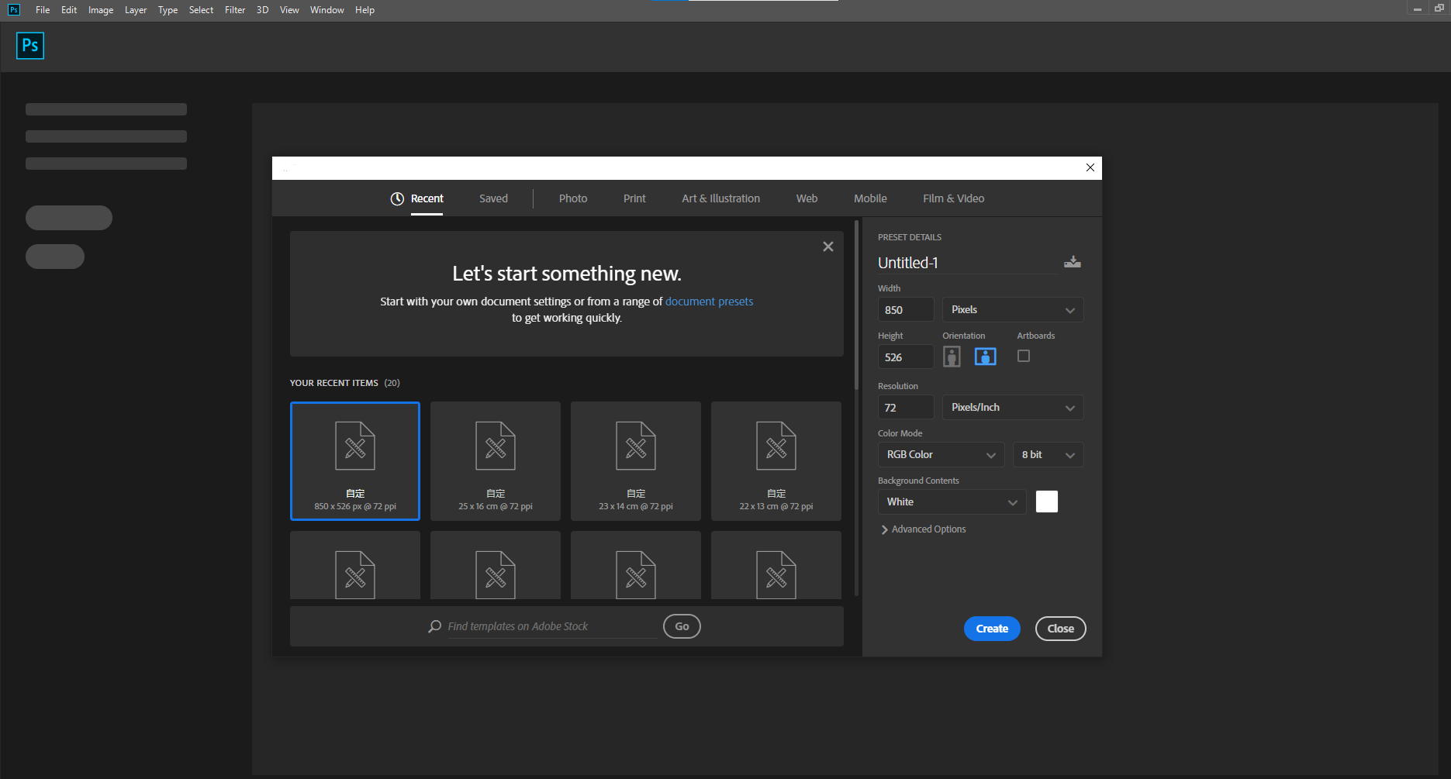Open the RGB Color mode dropdown
1451x779 pixels.
click(941, 454)
